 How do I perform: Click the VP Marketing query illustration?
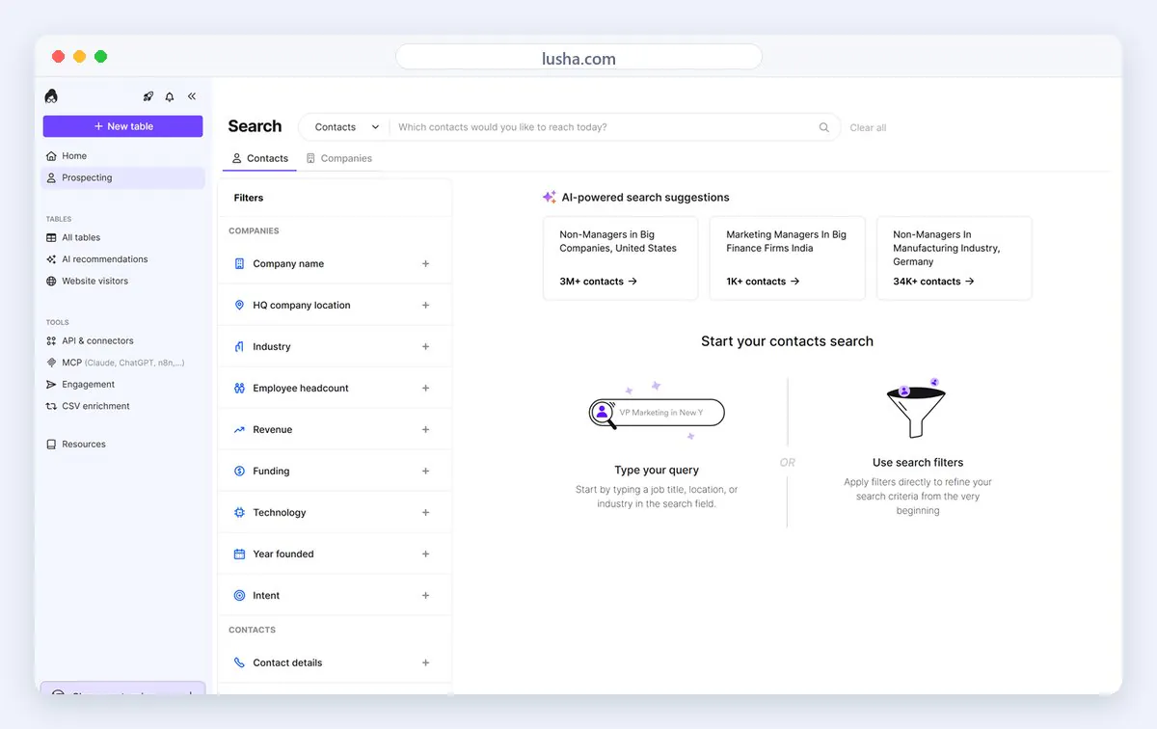pyautogui.click(x=657, y=413)
